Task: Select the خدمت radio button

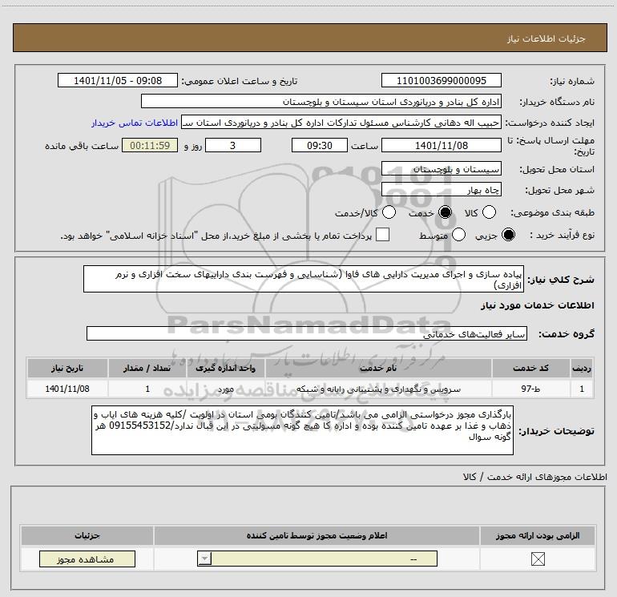Action: tap(445, 212)
